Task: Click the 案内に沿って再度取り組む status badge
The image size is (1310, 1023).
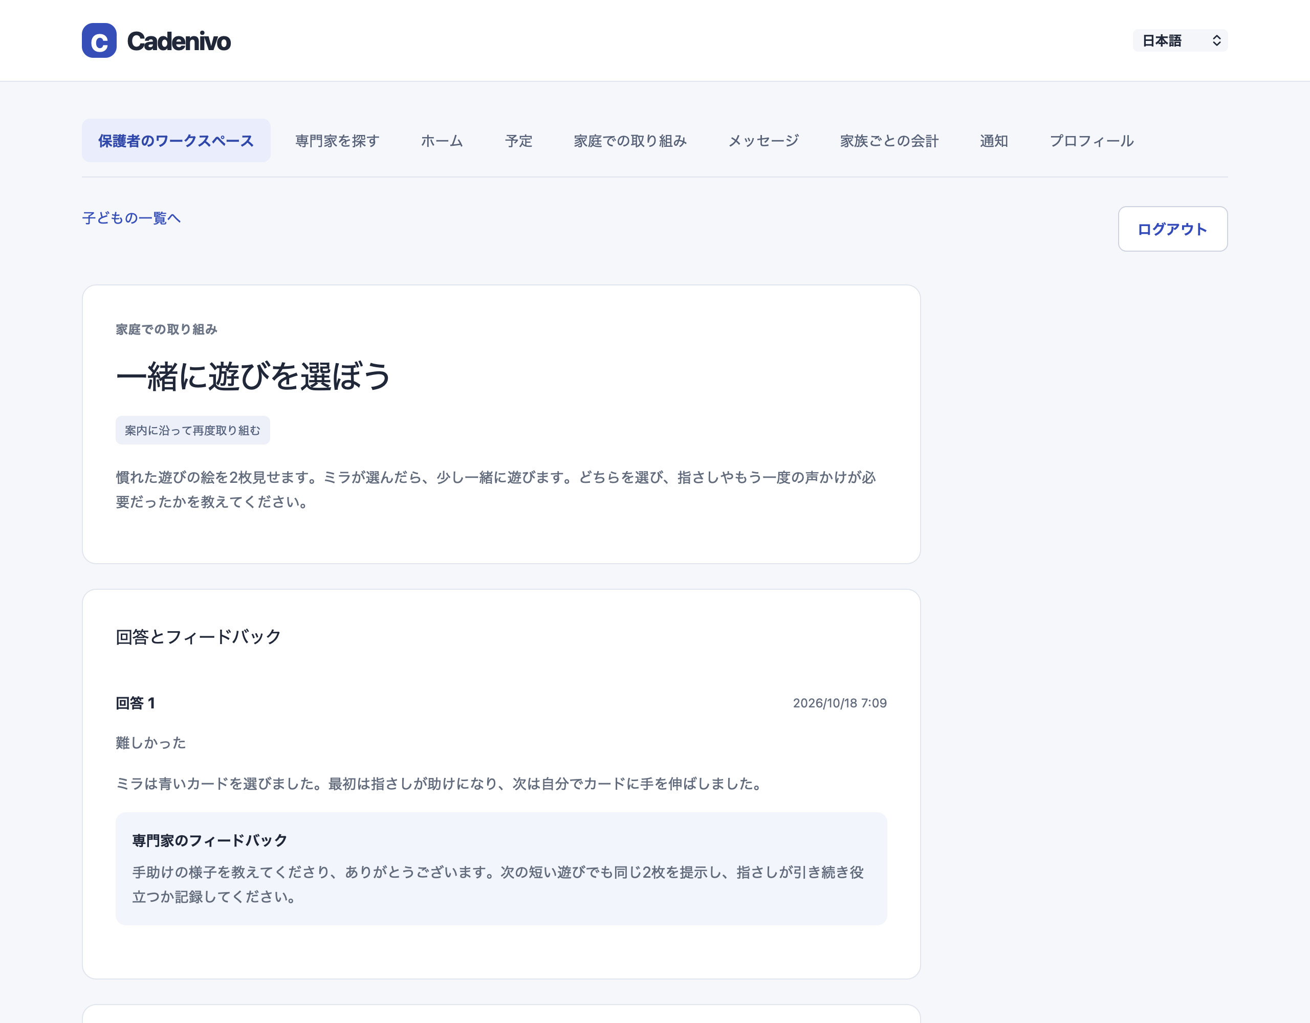Action: (x=192, y=431)
